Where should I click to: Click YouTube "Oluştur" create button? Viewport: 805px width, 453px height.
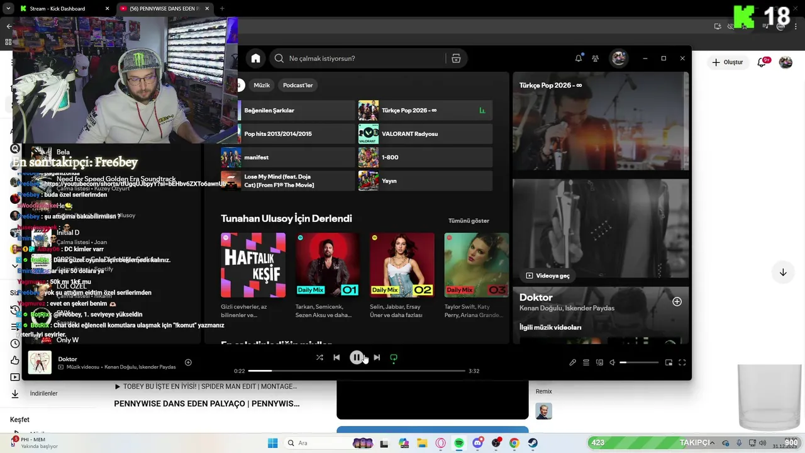click(x=728, y=62)
